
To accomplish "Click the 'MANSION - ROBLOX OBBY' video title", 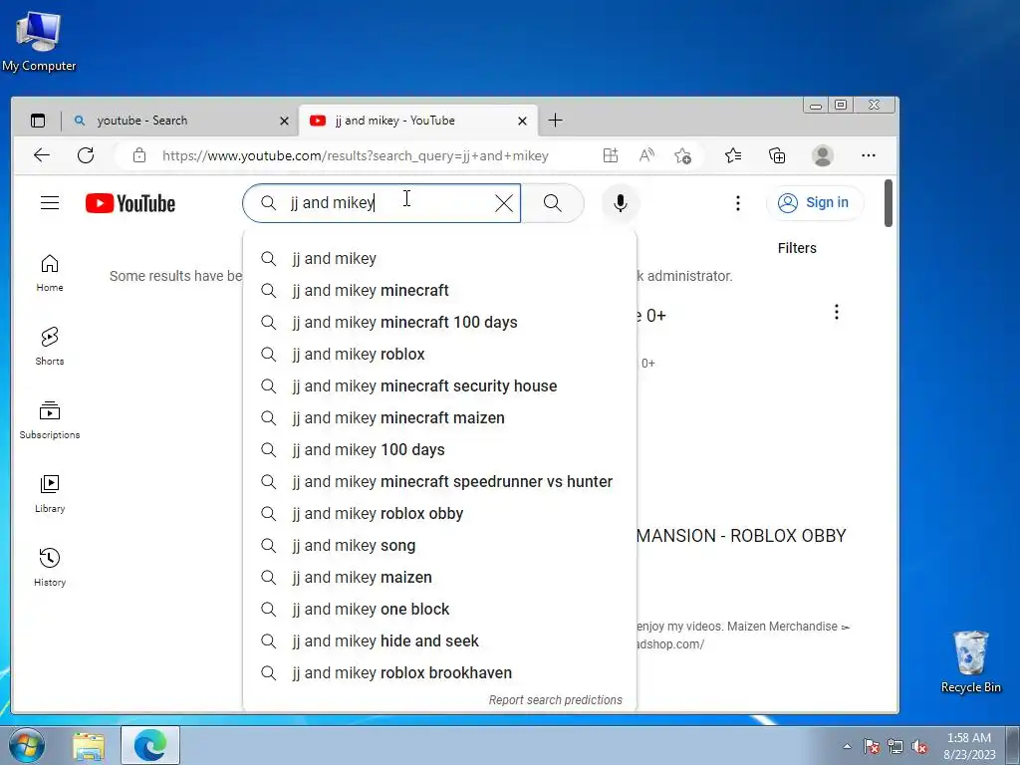I will pos(741,535).
